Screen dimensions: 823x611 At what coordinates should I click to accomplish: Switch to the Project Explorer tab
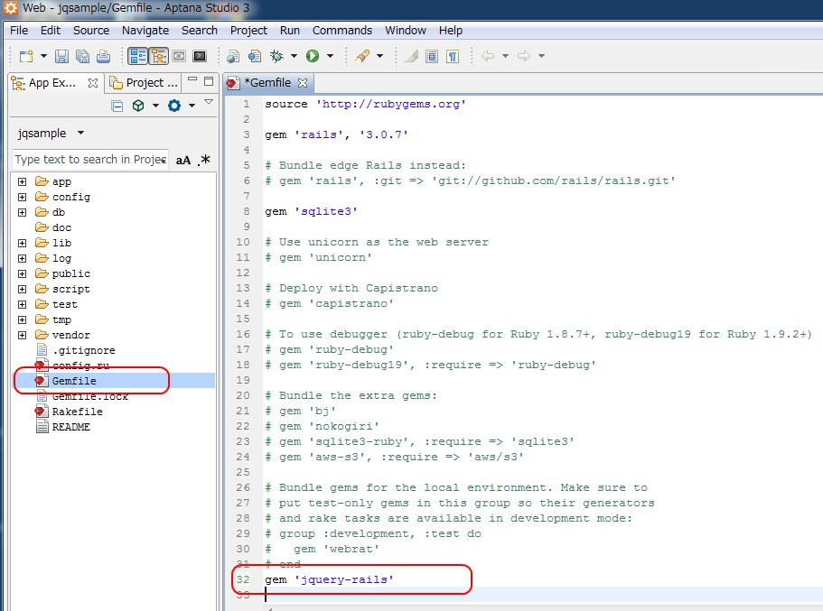click(144, 83)
